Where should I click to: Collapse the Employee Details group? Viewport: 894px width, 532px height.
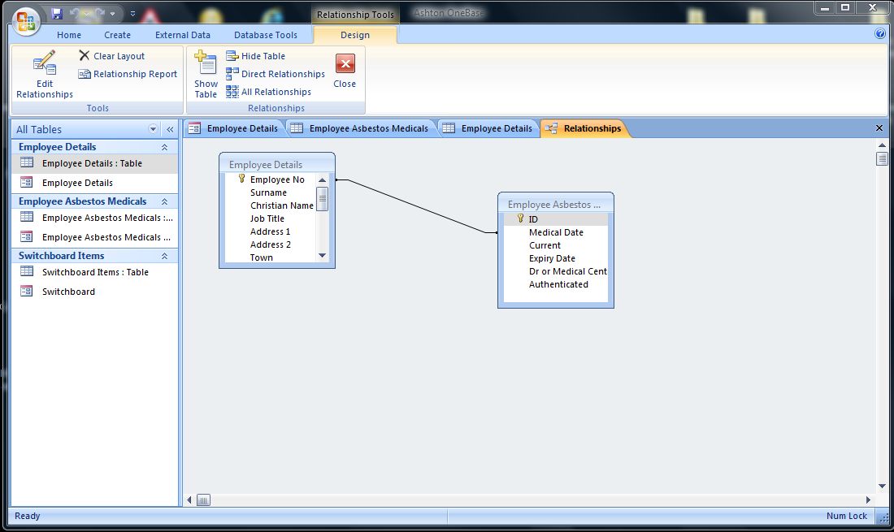click(164, 147)
